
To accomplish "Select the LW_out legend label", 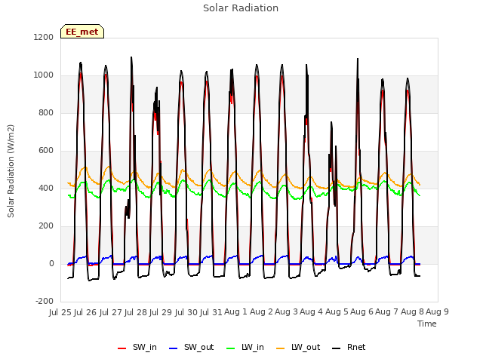I will click(306, 347).
